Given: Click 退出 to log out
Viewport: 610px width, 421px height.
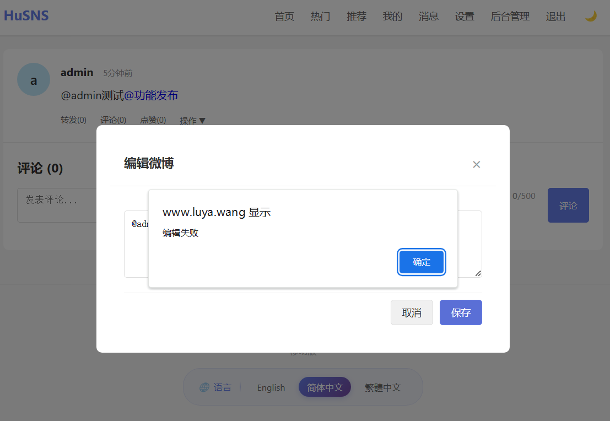Looking at the screenshot, I should pyautogui.click(x=555, y=17).
